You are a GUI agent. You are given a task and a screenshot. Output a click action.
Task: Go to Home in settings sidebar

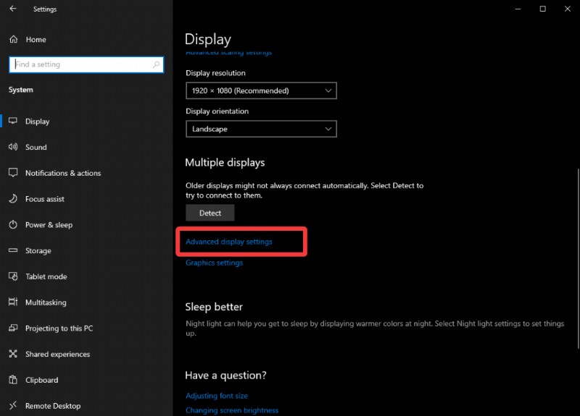click(x=36, y=40)
